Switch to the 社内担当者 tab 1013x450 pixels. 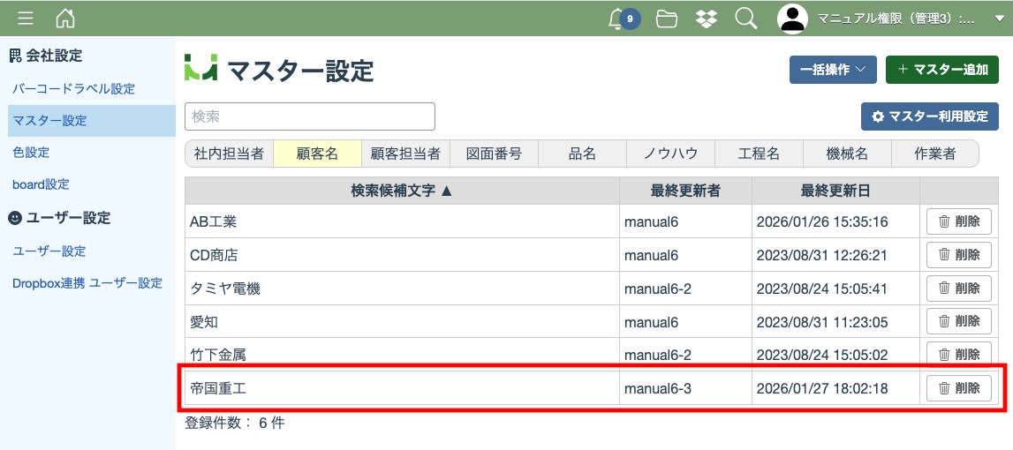[229, 154]
